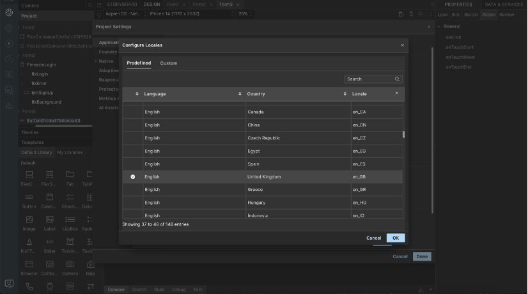Viewport: 528px width, 294px height.
Task: Click the search magnifier icon in locales dialog
Action: 398,79
